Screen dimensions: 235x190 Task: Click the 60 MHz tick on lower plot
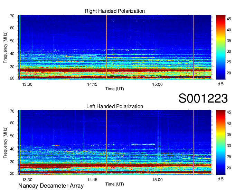(12, 123)
